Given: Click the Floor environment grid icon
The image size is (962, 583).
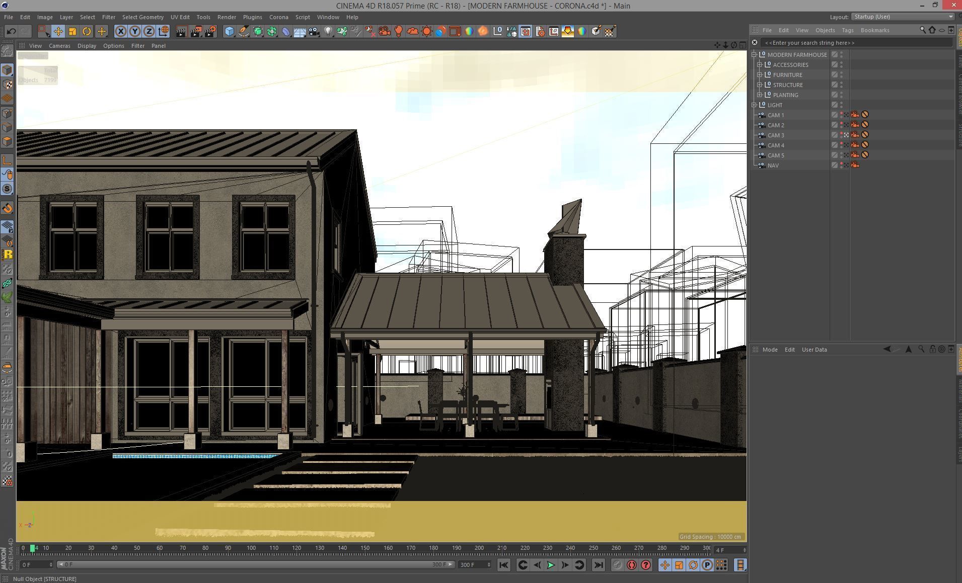Looking at the screenshot, I should [300, 31].
